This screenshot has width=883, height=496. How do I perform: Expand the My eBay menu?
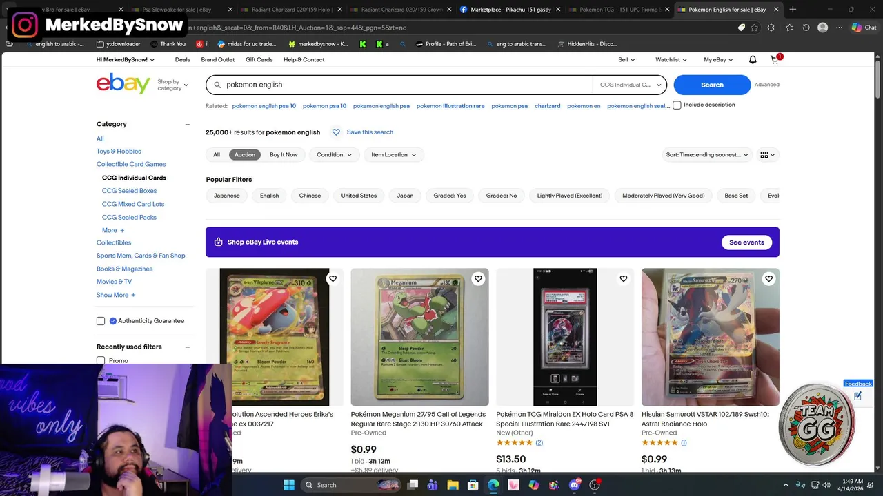pyautogui.click(x=718, y=60)
